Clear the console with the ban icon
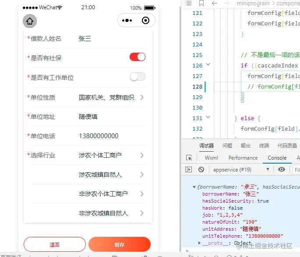This screenshot has width=300, height=257. [x=201, y=169]
